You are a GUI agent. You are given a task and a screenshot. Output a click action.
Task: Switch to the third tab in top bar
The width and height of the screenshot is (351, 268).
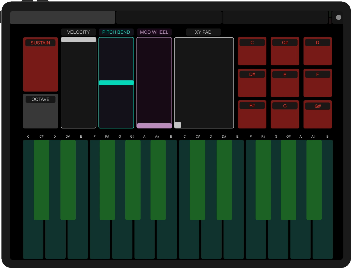click(x=275, y=17)
